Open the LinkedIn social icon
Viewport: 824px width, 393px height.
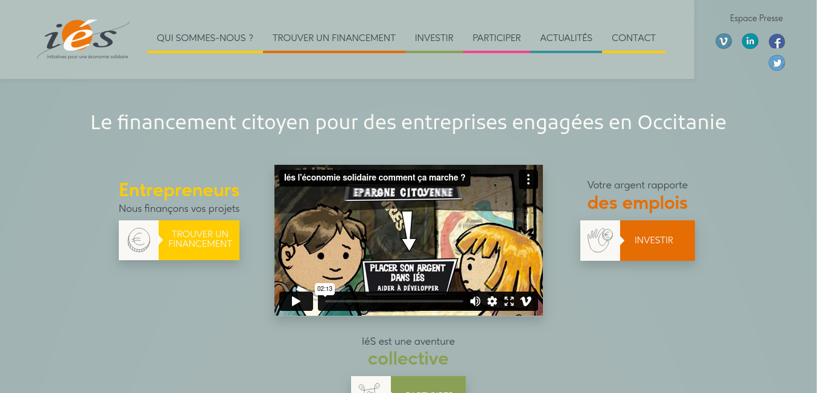tap(750, 41)
